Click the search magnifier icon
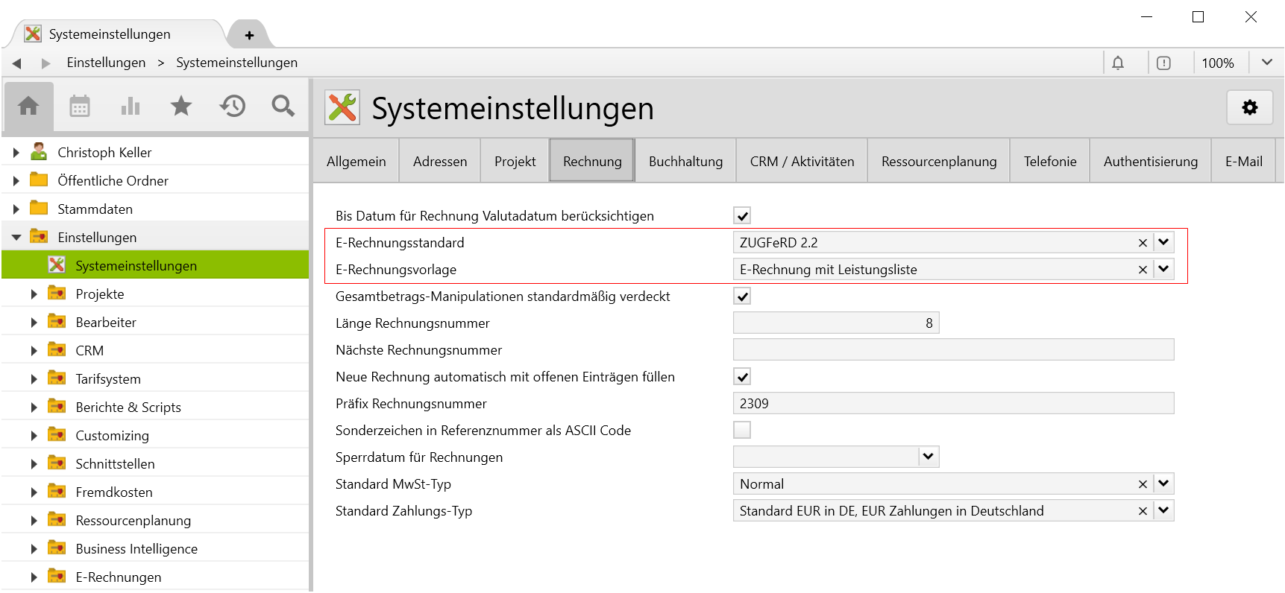 (x=283, y=107)
